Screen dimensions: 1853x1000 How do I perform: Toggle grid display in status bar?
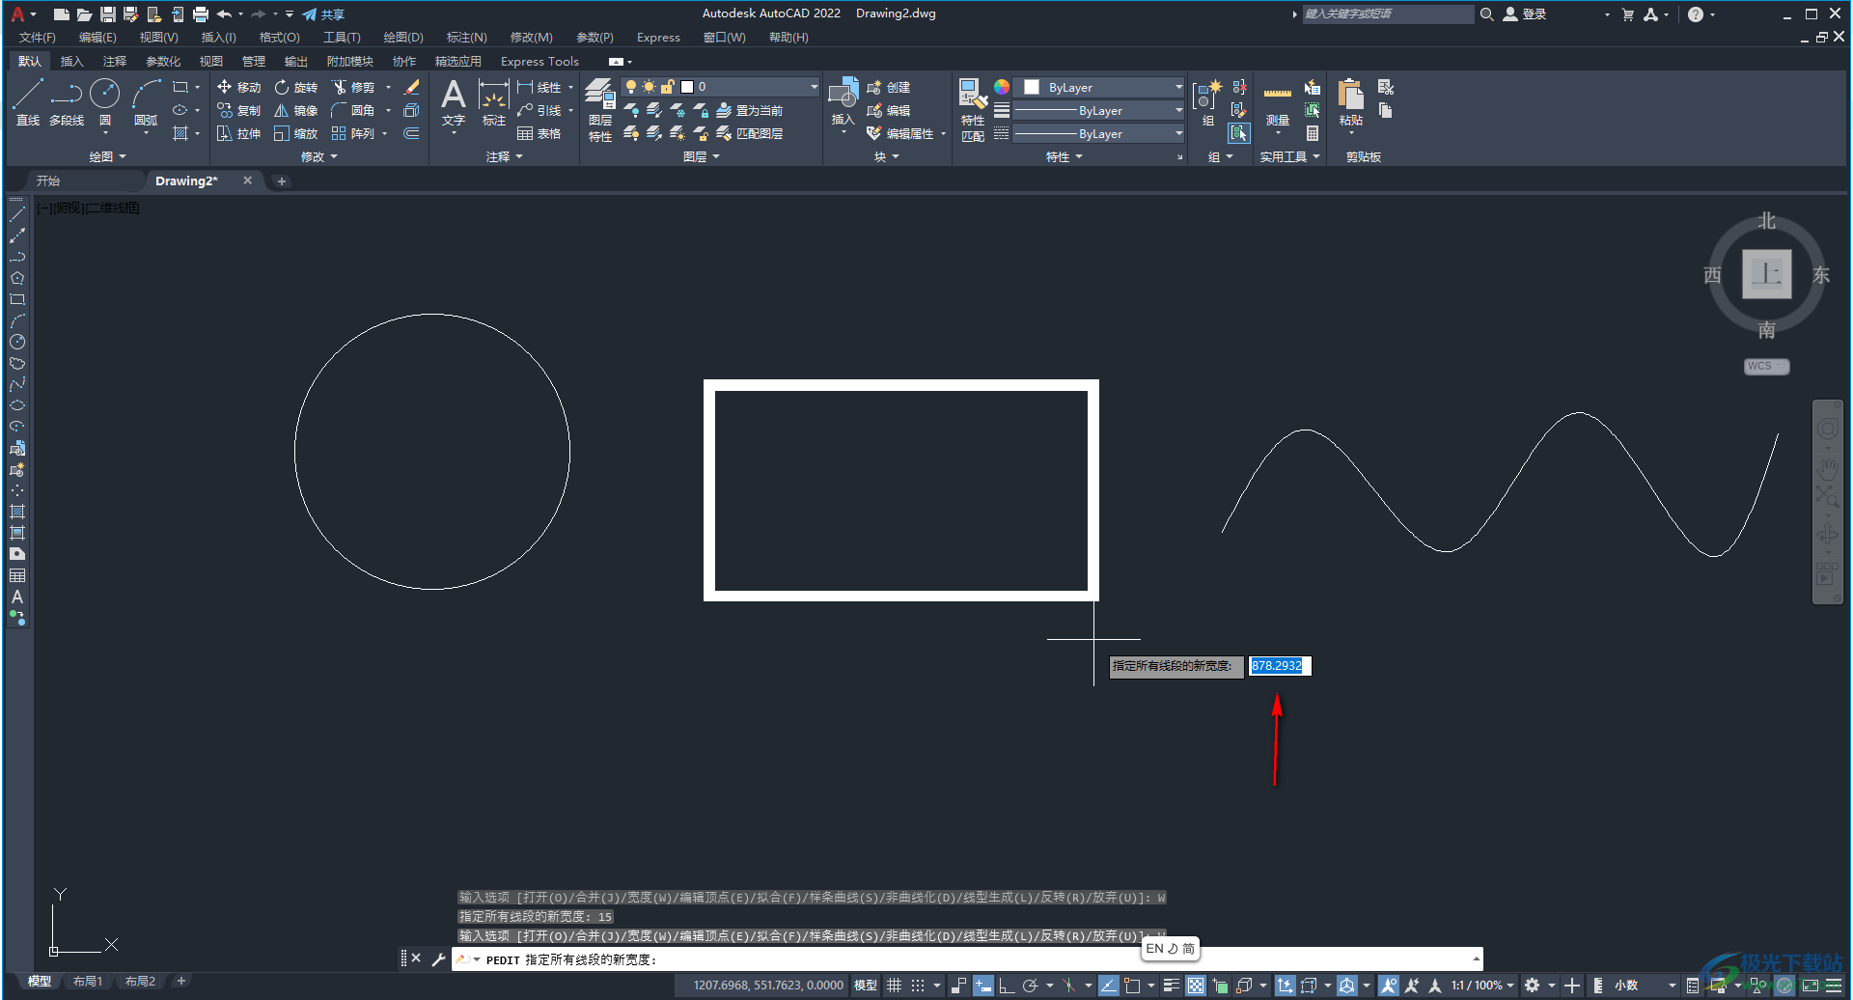click(895, 986)
